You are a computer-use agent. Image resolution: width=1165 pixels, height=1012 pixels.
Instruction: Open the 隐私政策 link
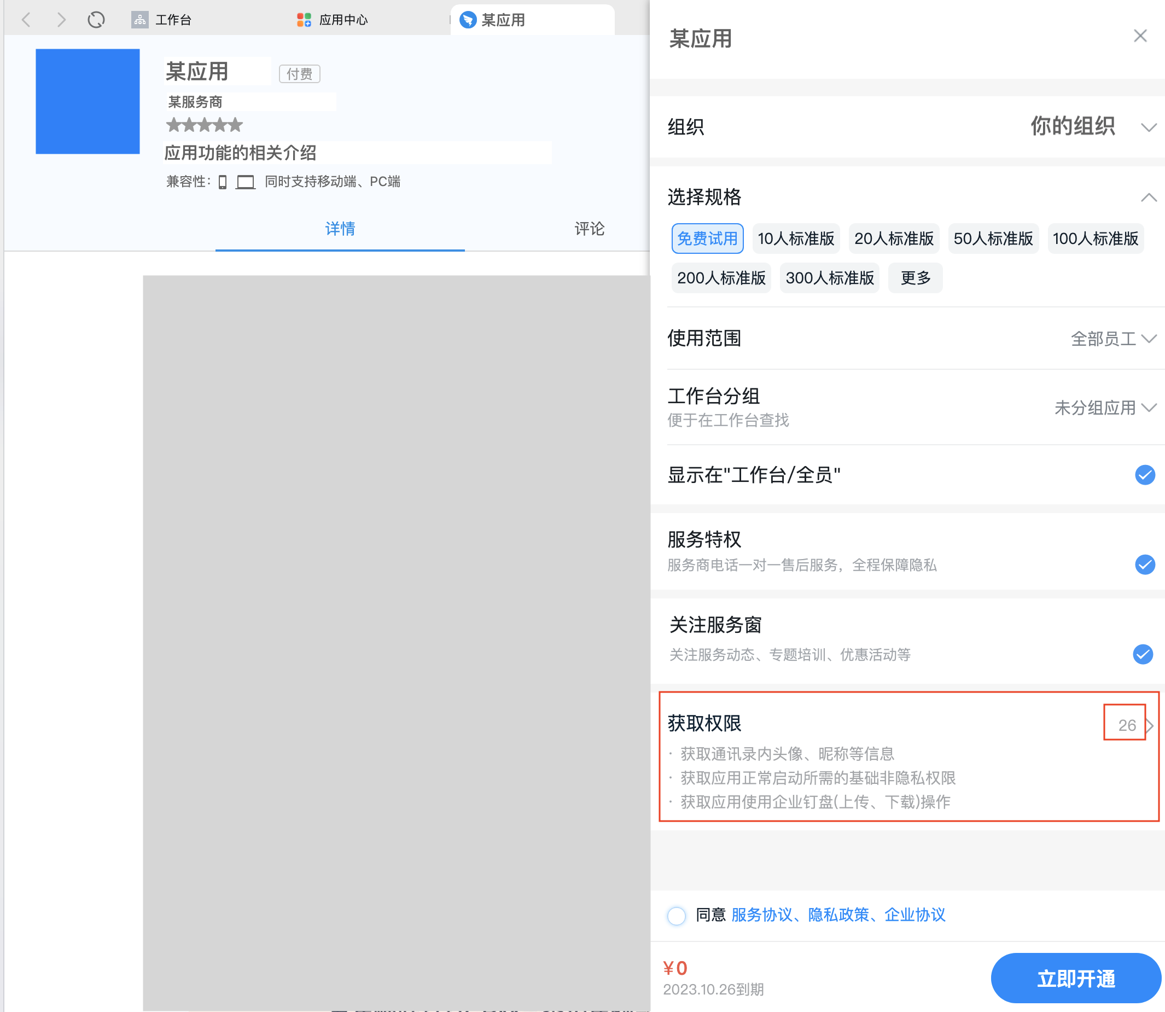[x=838, y=915]
